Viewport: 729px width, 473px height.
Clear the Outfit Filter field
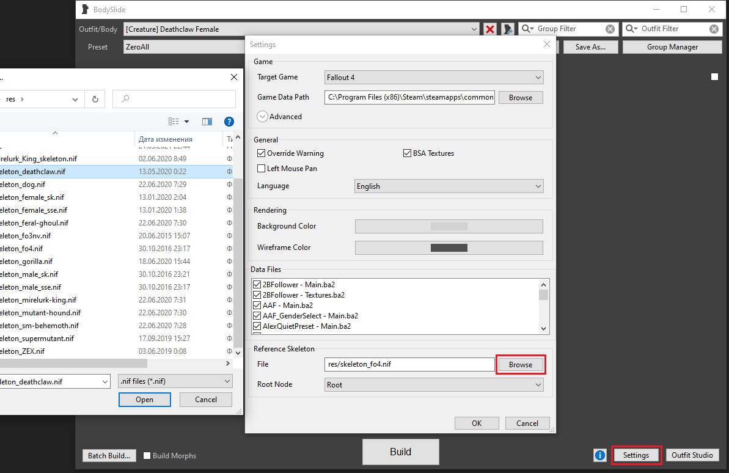(714, 29)
